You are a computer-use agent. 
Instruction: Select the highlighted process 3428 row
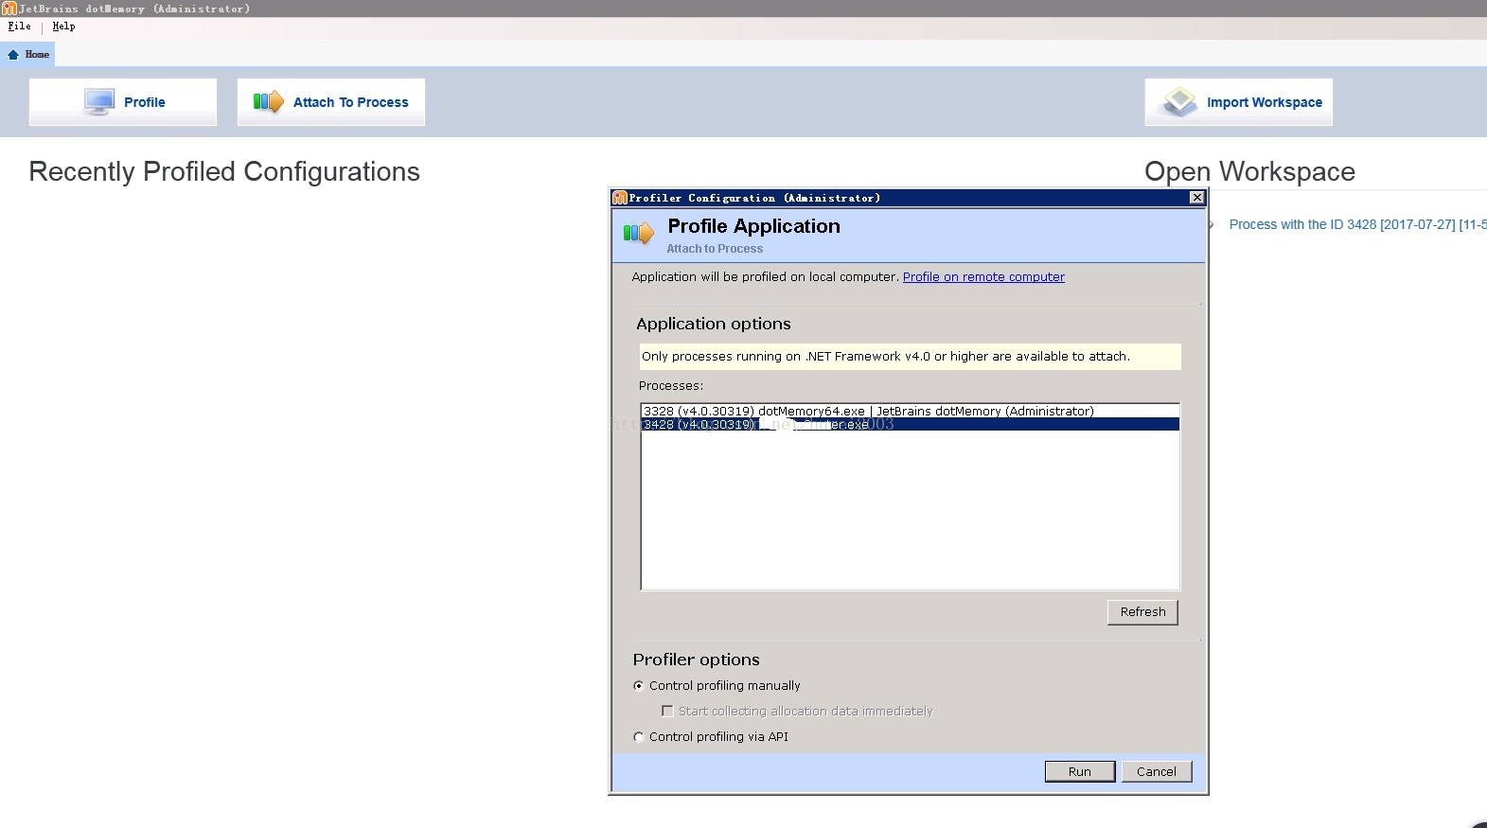(x=909, y=425)
